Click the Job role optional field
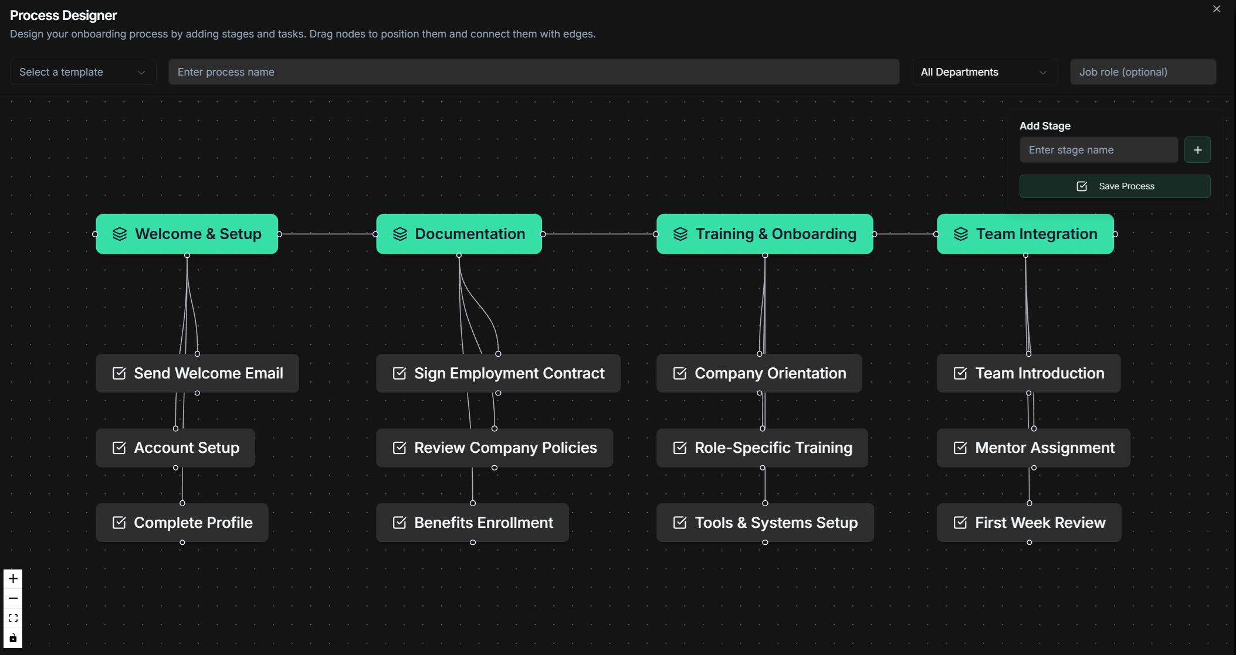The image size is (1236, 655). [x=1143, y=71]
